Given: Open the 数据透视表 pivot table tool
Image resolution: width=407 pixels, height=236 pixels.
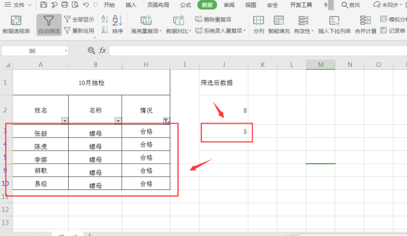Looking at the screenshot, I should 16,24.
